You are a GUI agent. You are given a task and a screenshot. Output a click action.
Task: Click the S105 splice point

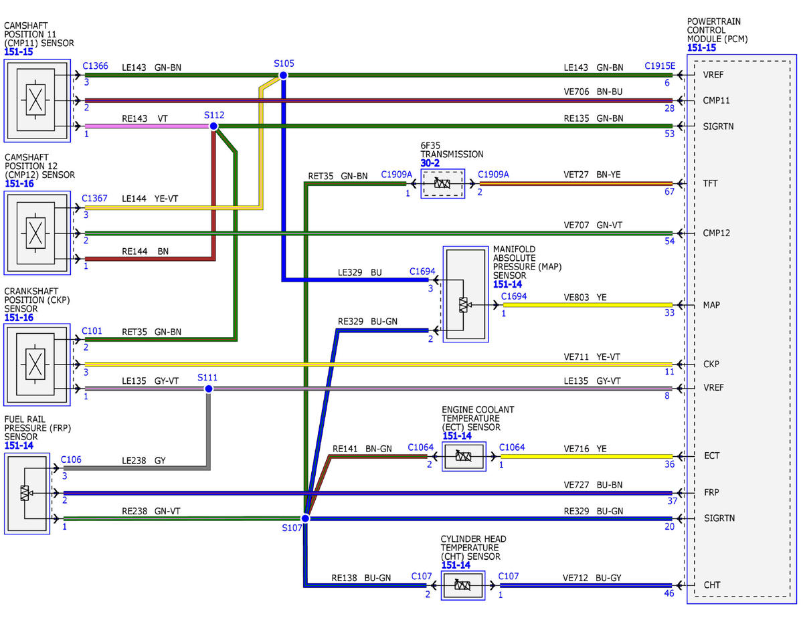pyautogui.click(x=283, y=75)
